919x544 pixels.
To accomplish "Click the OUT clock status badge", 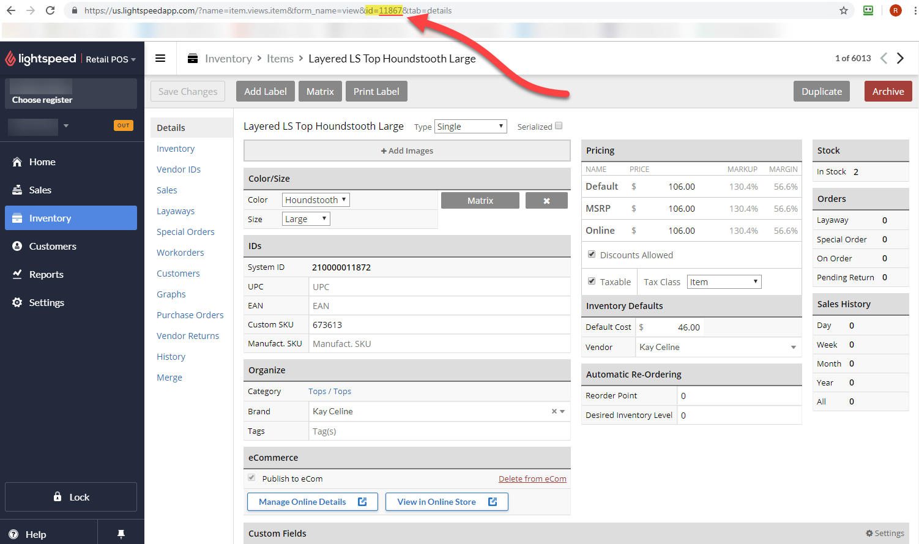I will click(124, 125).
